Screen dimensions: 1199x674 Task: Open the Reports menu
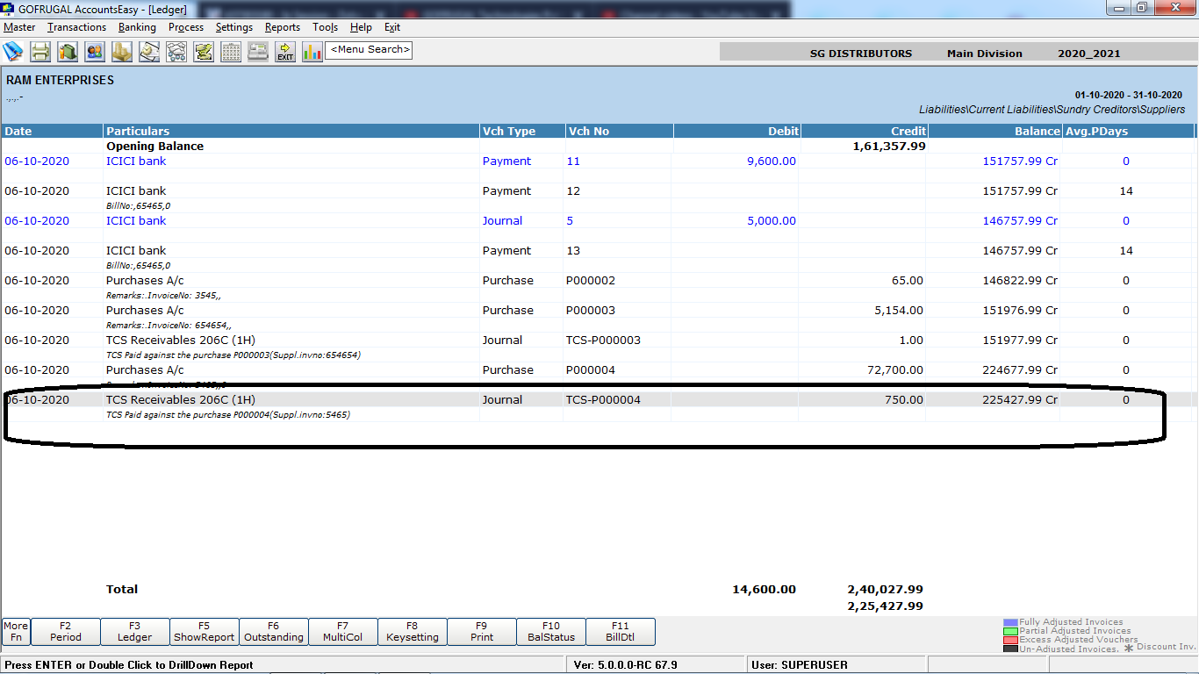point(283,27)
